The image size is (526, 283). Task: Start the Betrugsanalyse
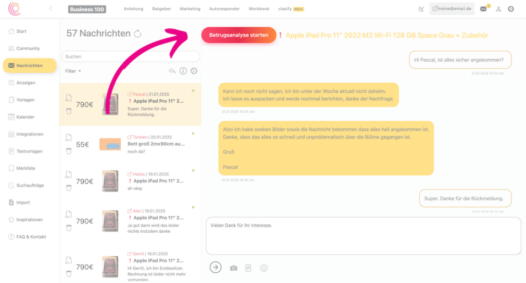(x=238, y=35)
